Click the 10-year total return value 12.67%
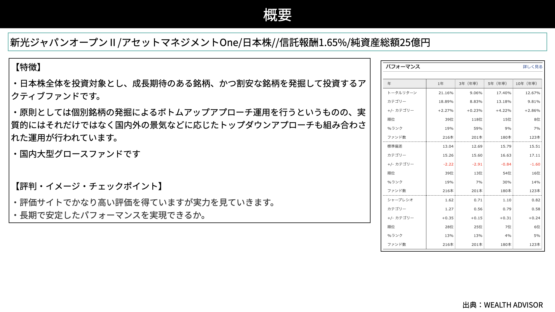The height and width of the screenshot is (312, 555). (533, 93)
